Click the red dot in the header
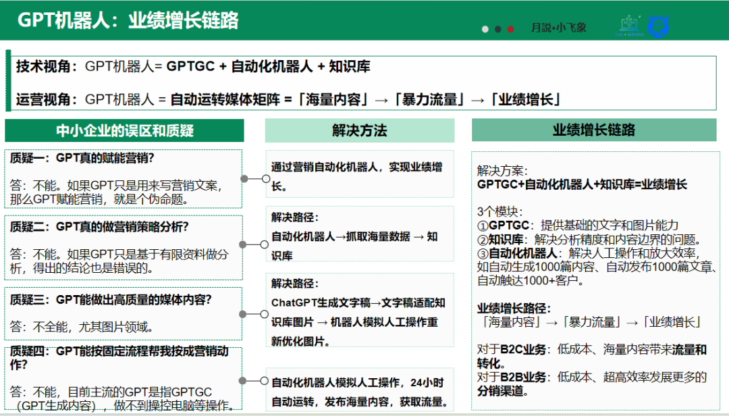 (x=510, y=29)
